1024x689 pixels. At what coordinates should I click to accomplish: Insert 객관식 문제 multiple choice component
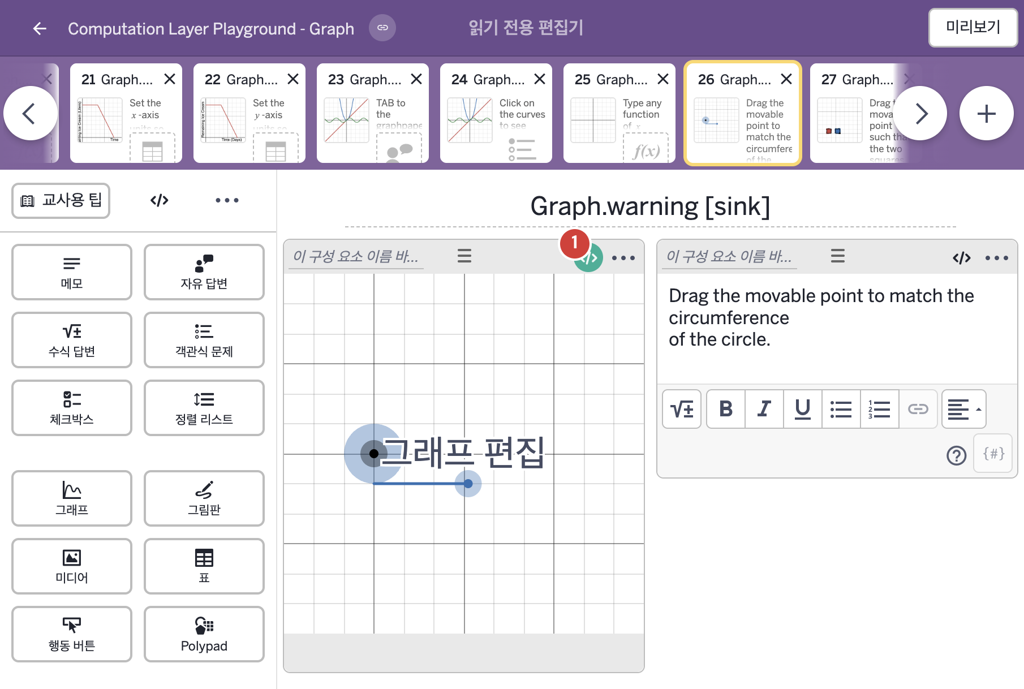pos(204,340)
